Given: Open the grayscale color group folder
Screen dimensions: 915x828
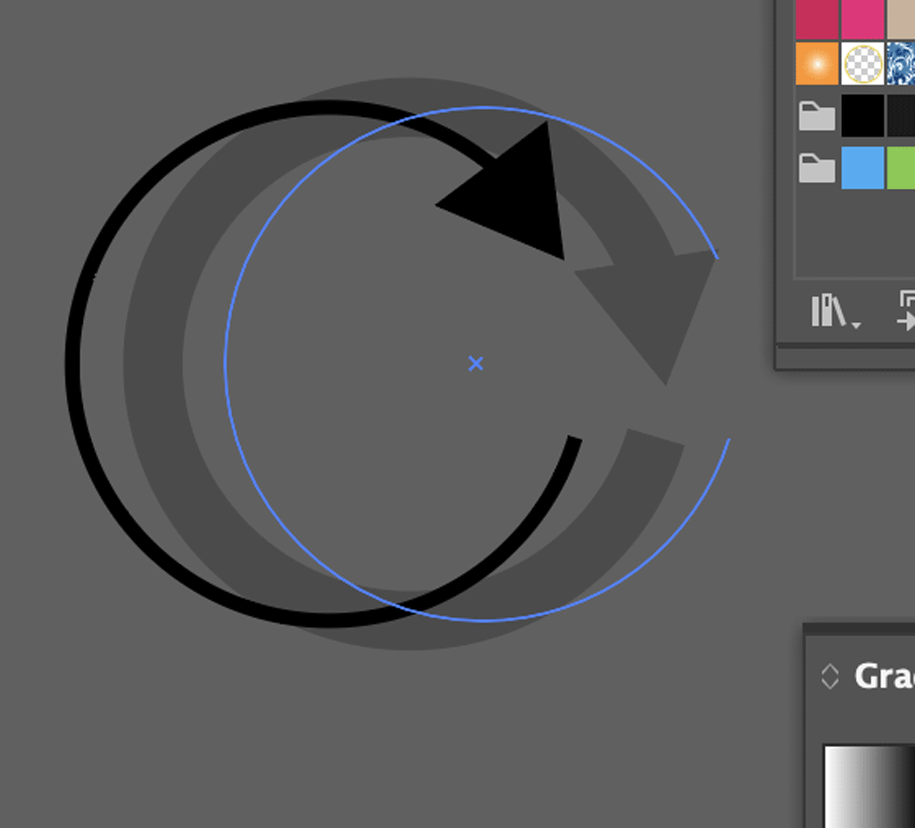Looking at the screenshot, I should (816, 116).
